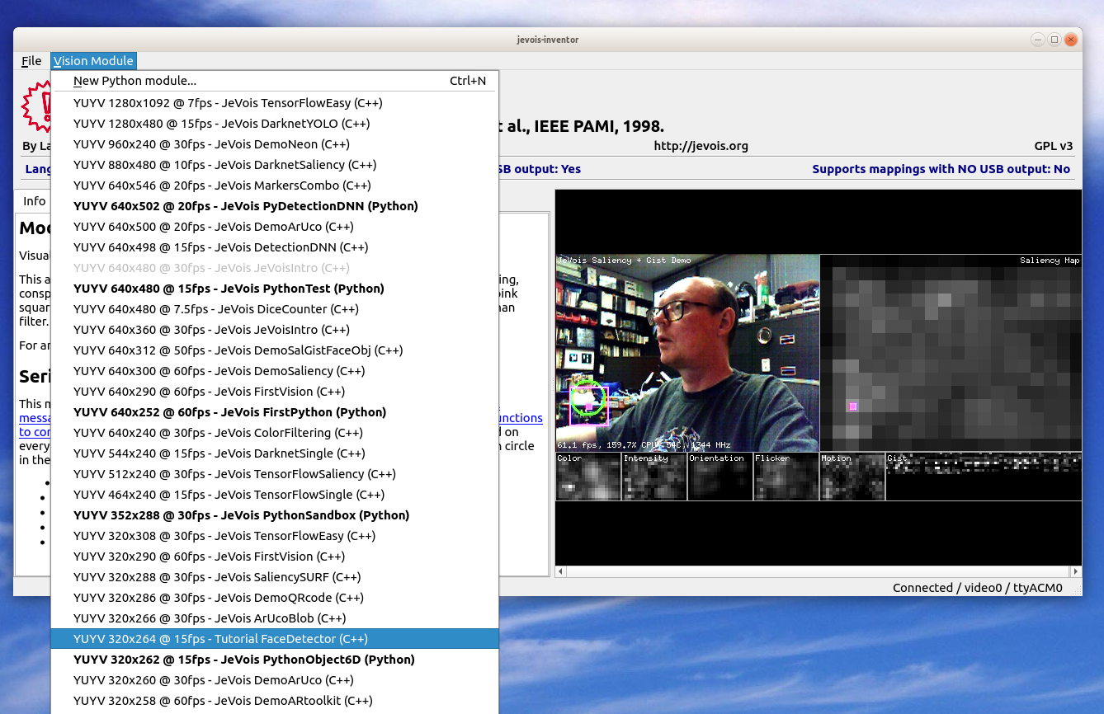Collapse the Vision Module menu
This screenshot has height=714, width=1104.
click(93, 61)
